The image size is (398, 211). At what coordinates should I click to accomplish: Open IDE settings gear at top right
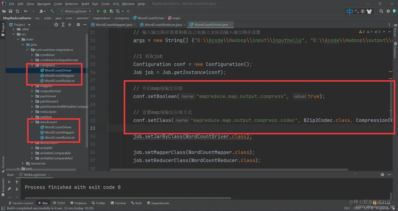point(388,11)
